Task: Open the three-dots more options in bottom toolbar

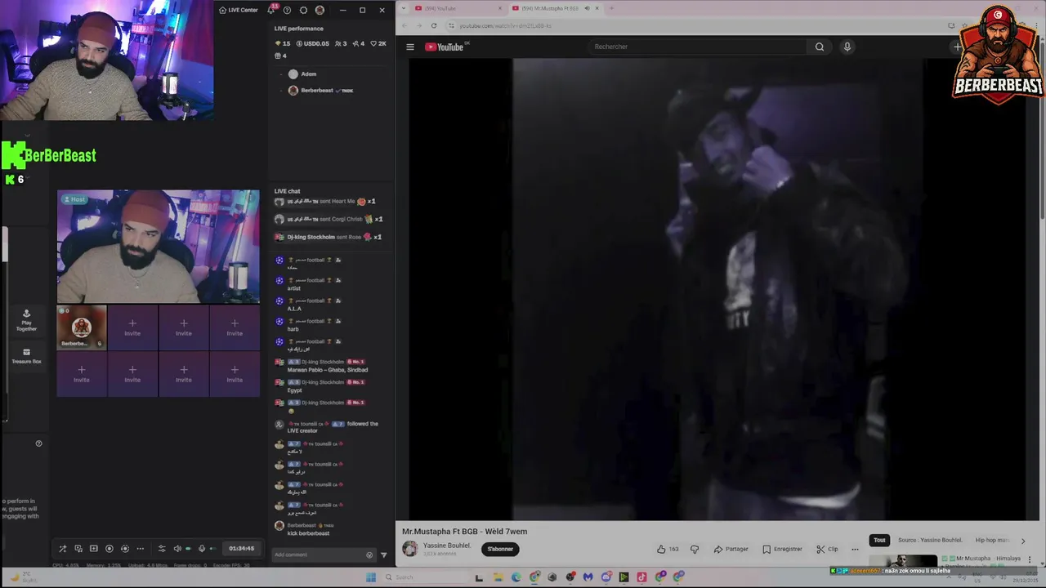Action: [140, 549]
